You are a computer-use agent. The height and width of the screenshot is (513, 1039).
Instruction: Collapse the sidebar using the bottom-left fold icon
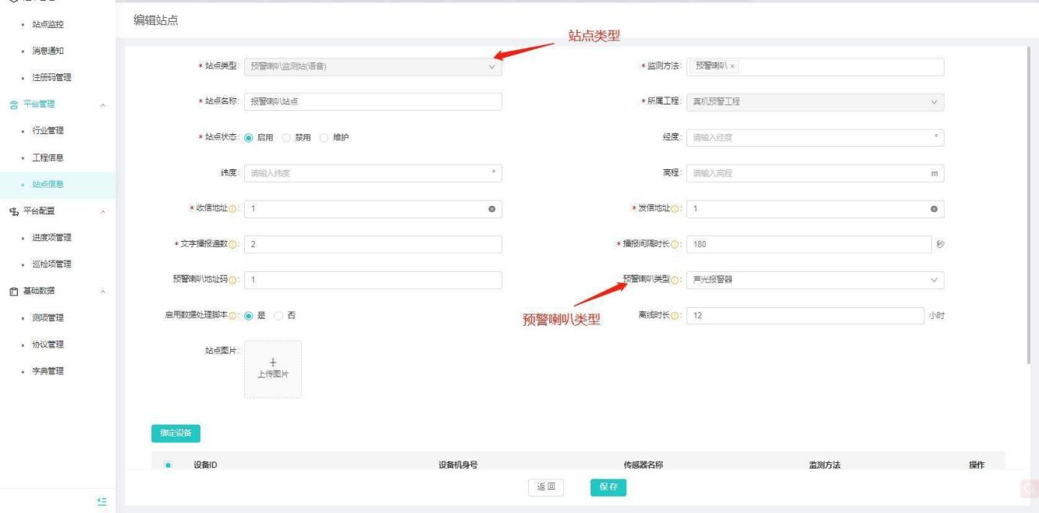click(101, 501)
